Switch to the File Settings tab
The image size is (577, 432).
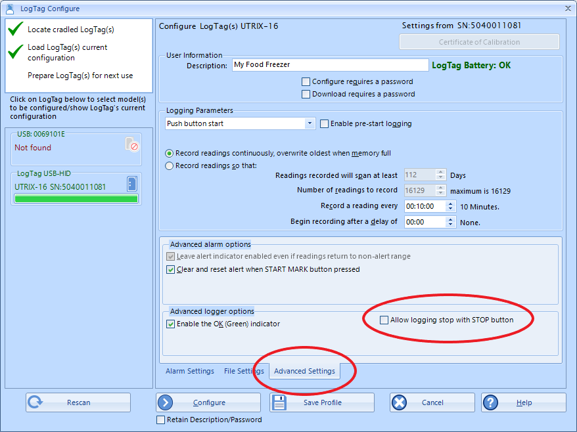point(244,372)
